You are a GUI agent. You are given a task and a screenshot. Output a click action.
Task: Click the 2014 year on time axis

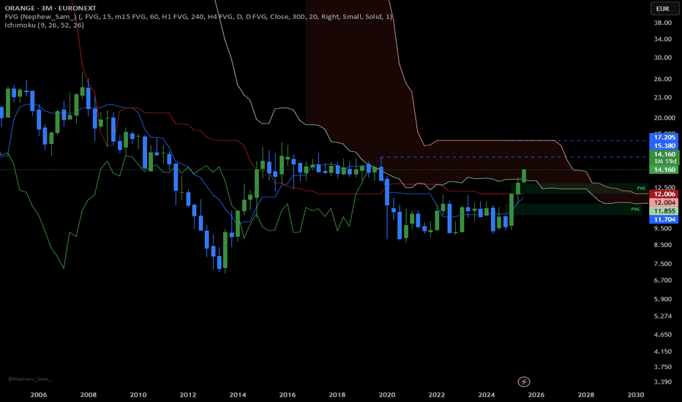pyautogui.click(x=238, y=395)
